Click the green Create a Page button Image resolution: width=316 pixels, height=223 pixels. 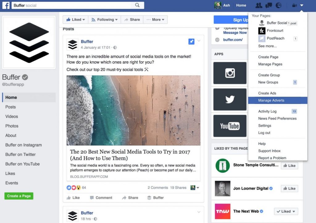point(19,196)
